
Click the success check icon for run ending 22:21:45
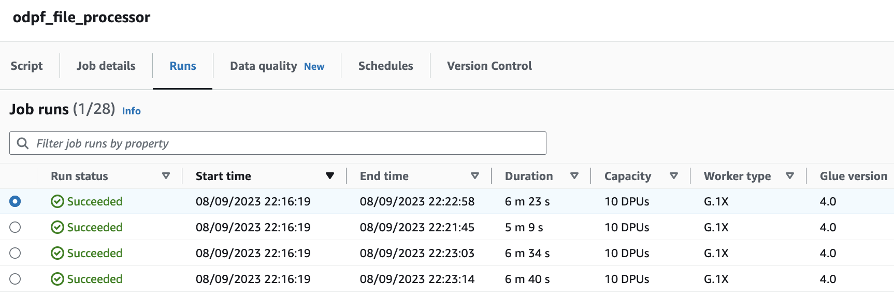(57, 227)
